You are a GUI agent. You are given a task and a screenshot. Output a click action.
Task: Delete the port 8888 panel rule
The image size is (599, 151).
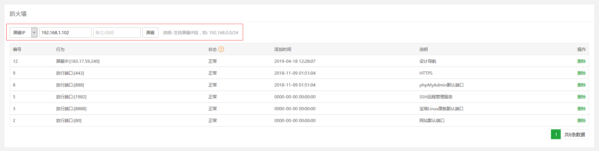pyautogui.click(x=581, y=109)
